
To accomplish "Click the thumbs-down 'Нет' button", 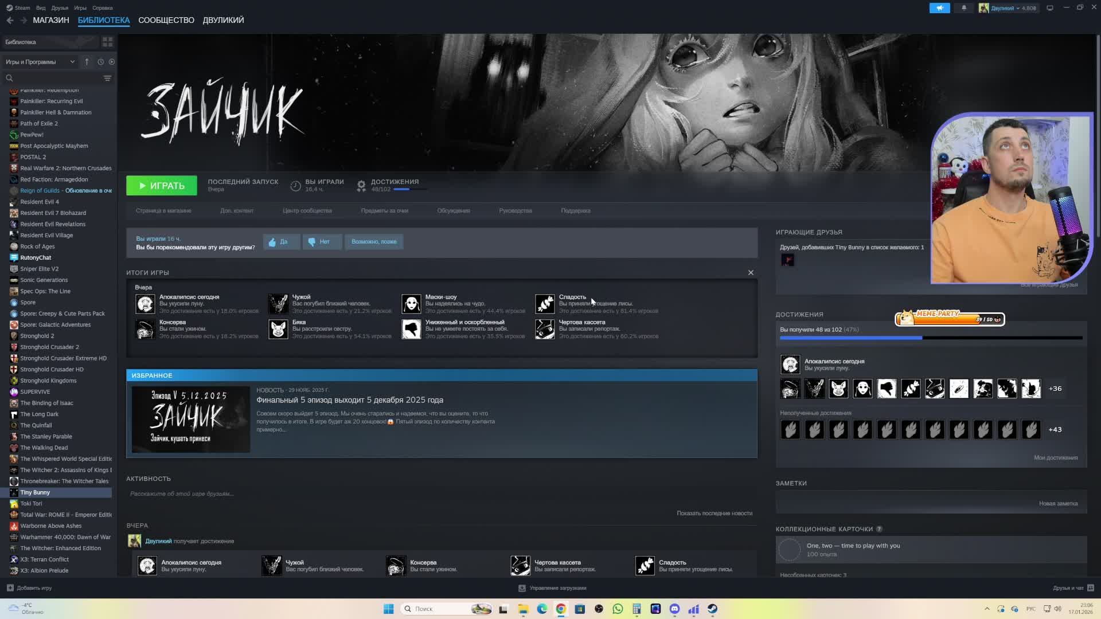I will click(322, 242).
